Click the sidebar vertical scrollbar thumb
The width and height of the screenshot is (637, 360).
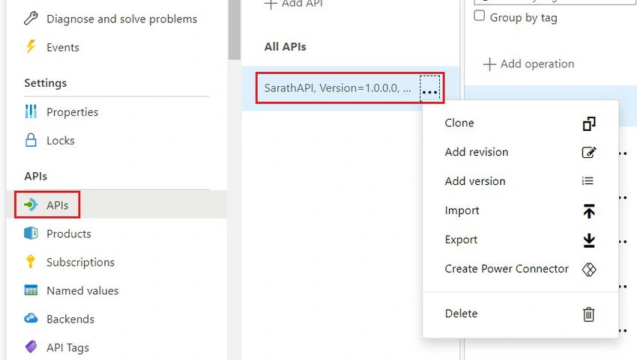[235, 30]
